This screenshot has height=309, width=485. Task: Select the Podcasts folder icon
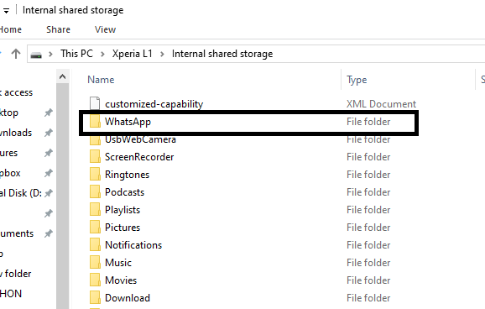(x=95, y=191)
